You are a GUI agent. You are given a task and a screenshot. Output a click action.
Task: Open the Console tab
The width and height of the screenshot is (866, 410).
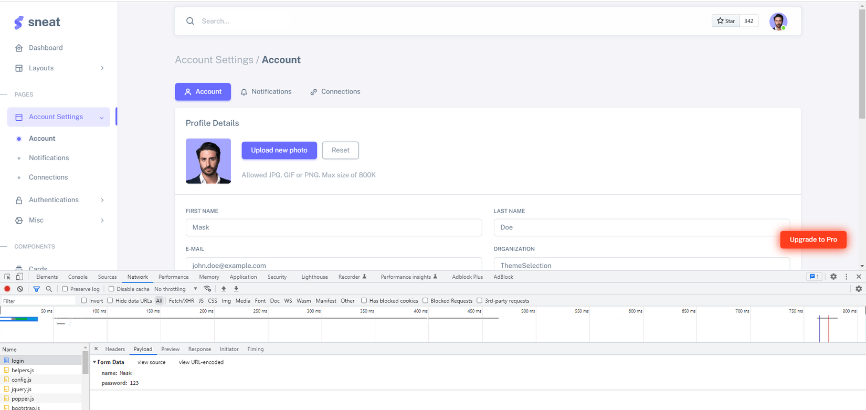click(78, 277)
